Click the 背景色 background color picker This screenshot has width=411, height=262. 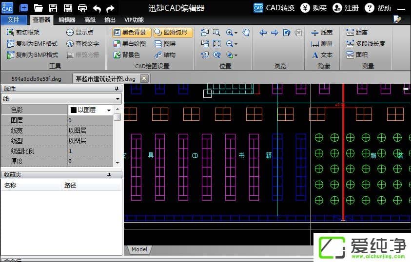click(127, 55)
